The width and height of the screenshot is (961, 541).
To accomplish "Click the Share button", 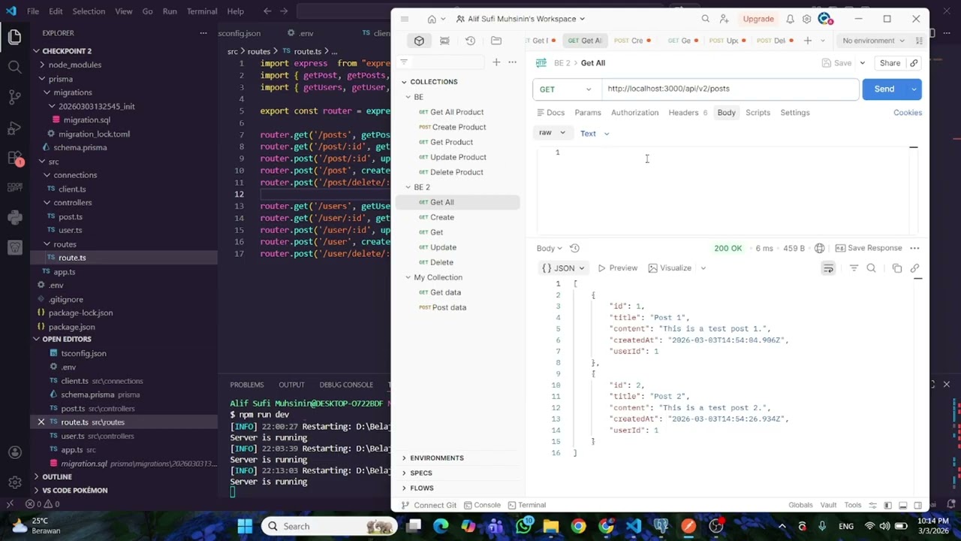I will point(890,63).
